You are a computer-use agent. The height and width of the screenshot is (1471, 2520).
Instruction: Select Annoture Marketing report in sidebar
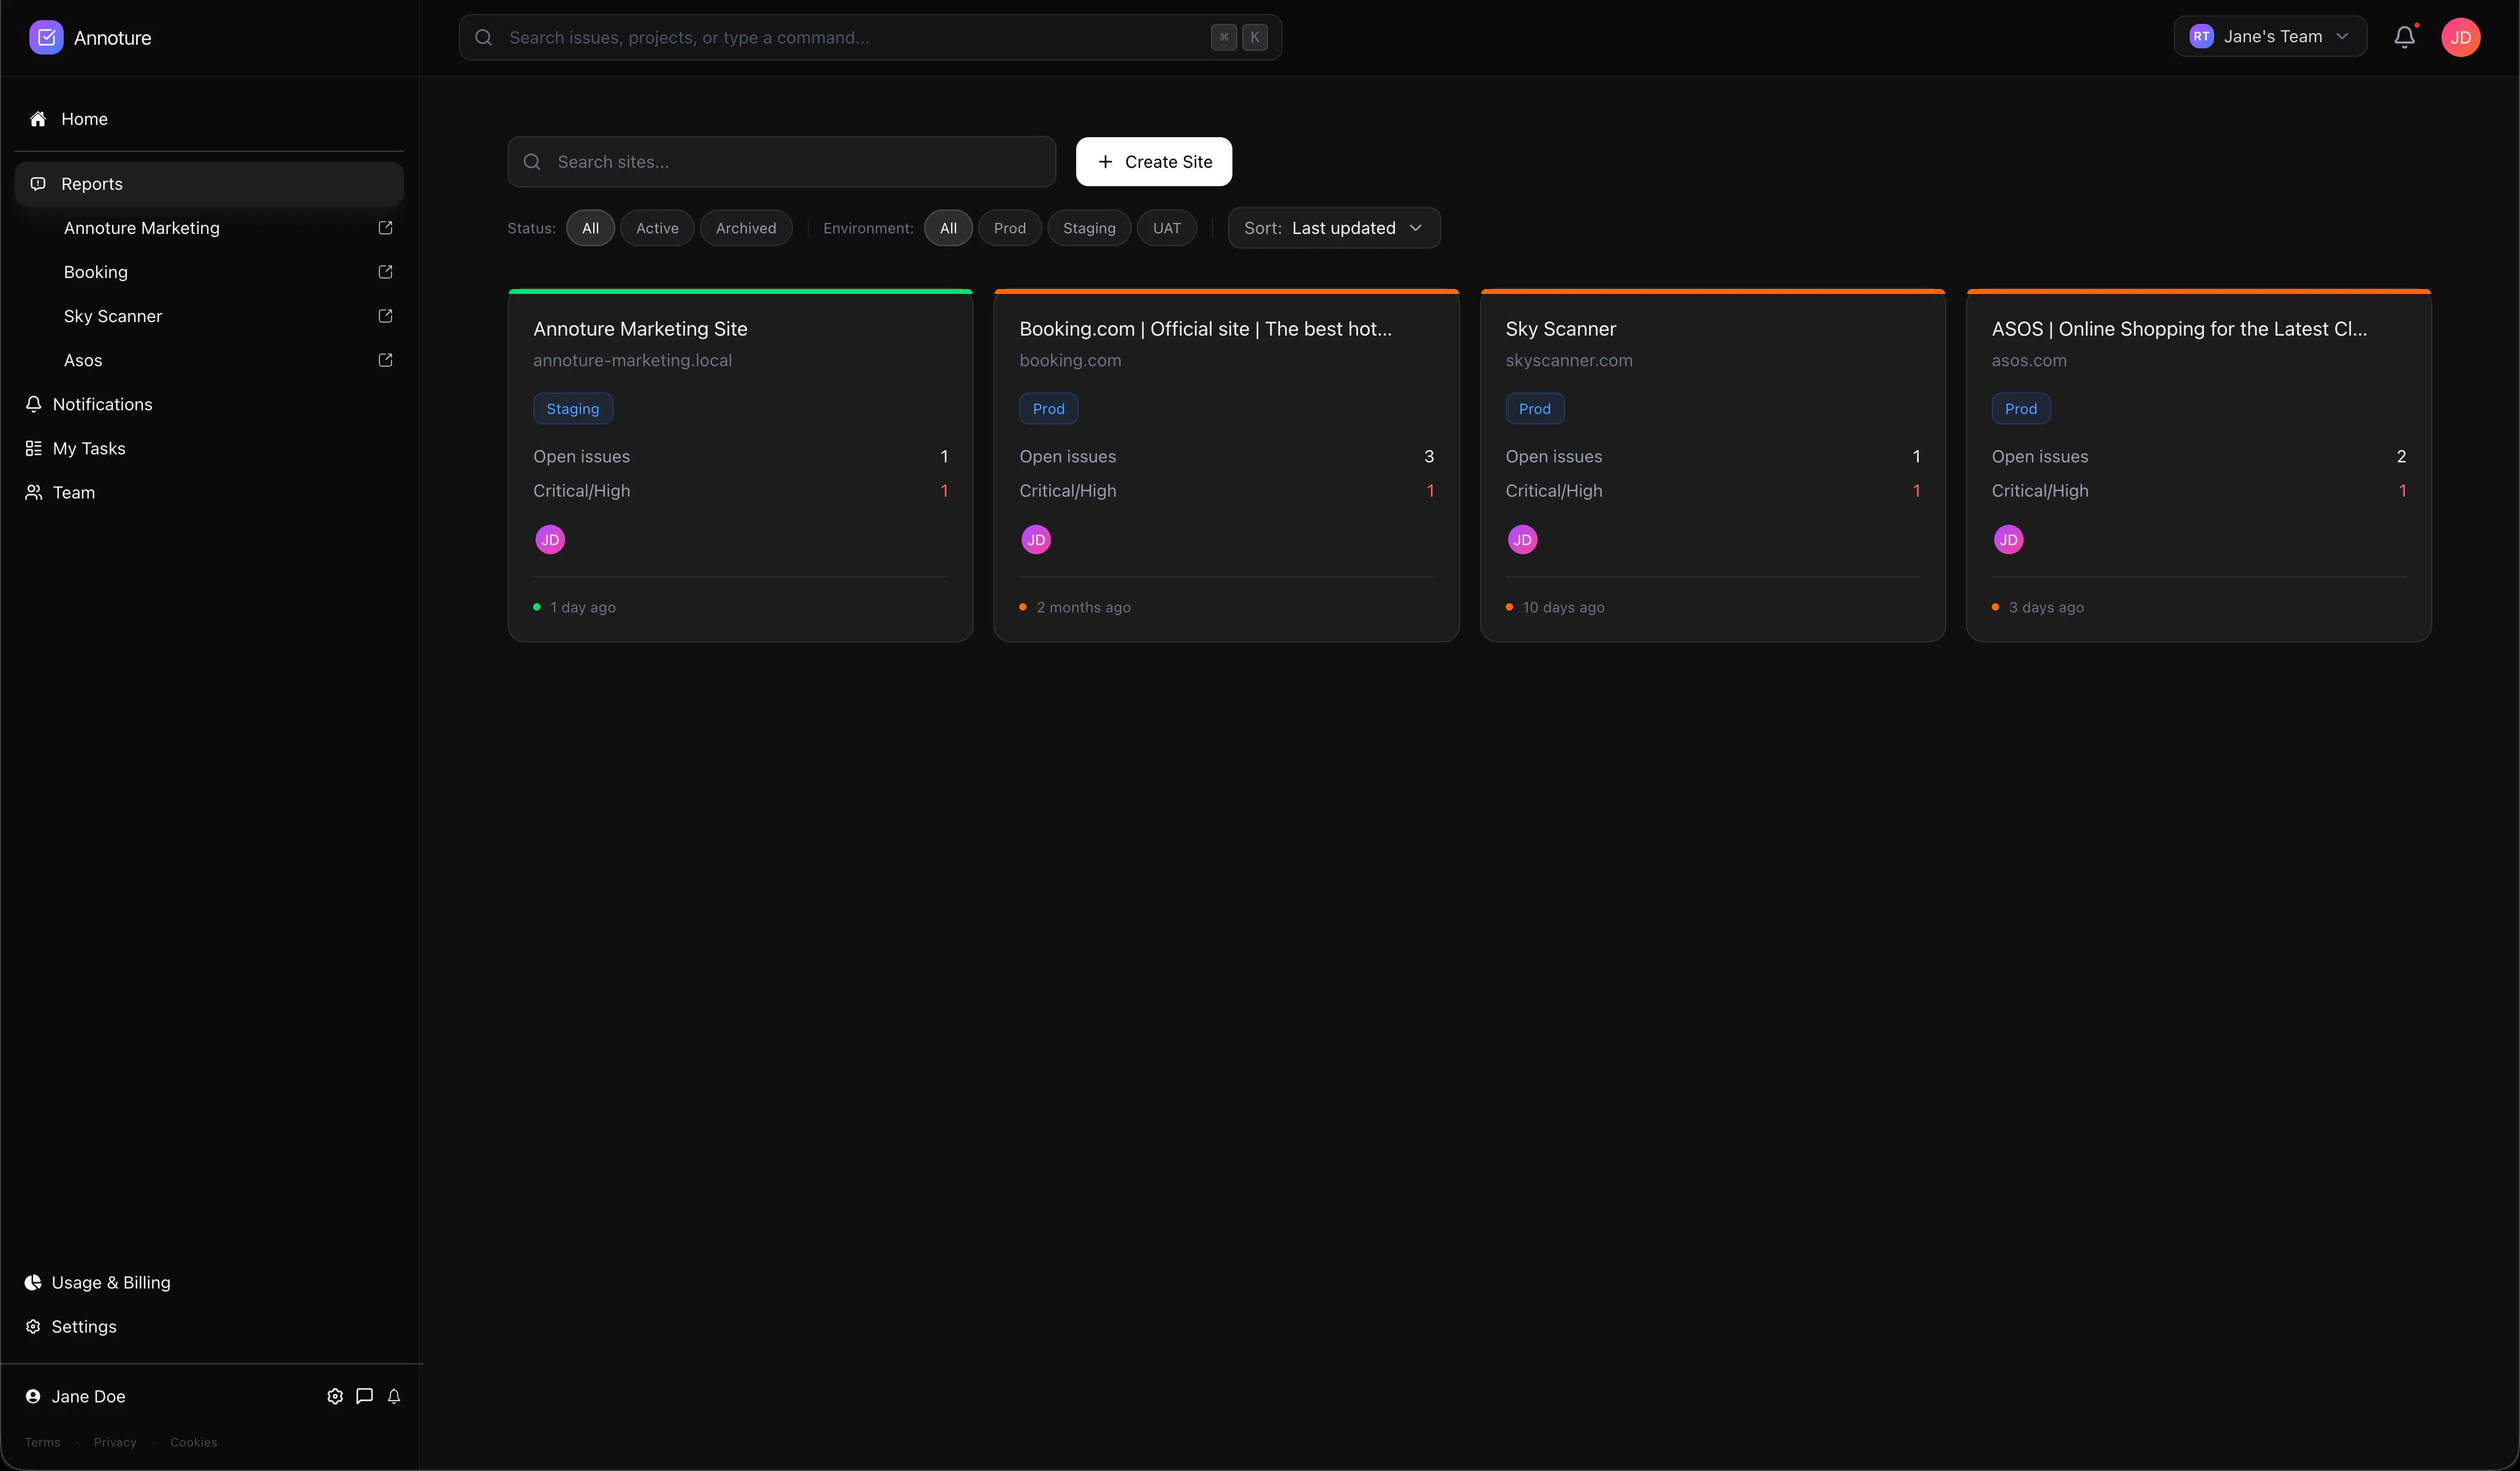(x=142, y=228)
